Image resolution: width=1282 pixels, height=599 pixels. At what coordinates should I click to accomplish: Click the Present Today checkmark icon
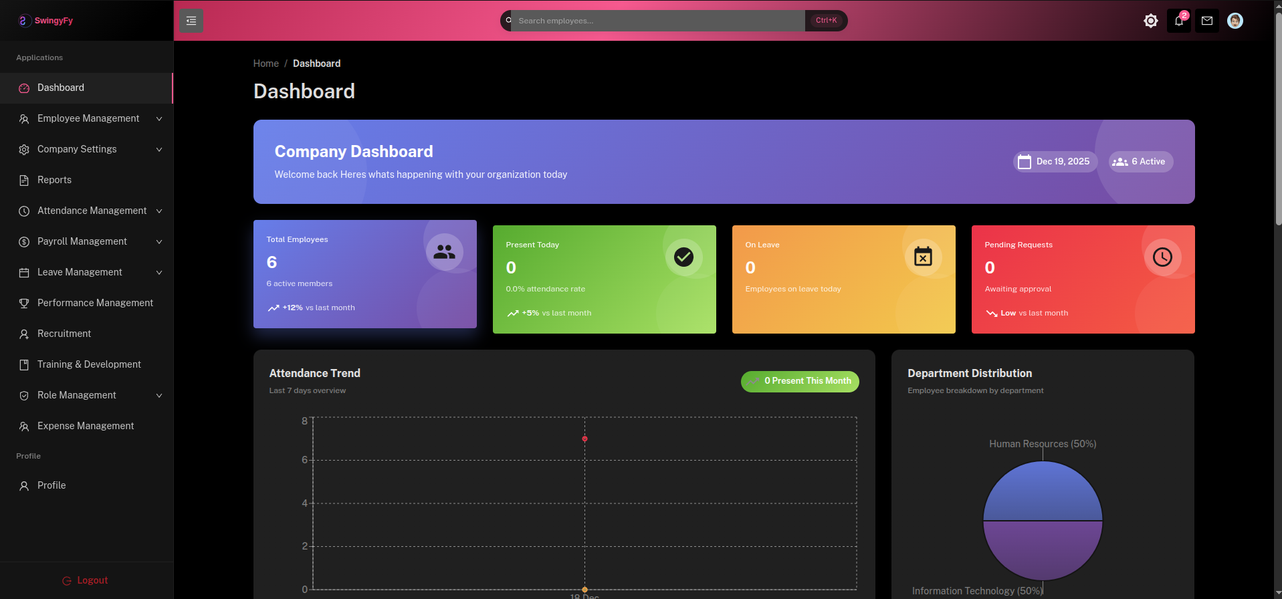(x=683, y=257)
